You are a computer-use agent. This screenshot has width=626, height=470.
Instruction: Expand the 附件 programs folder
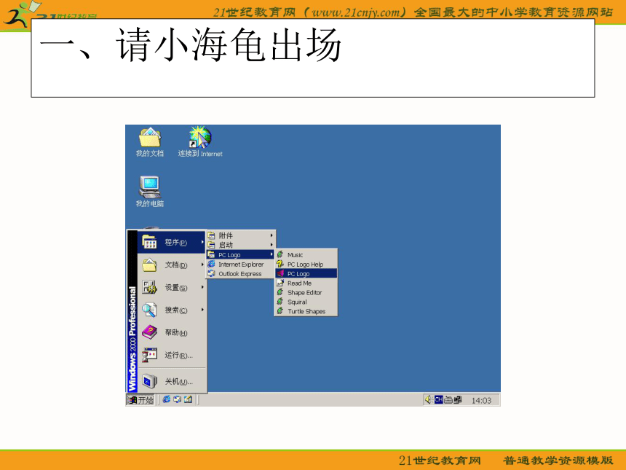(240, 235)
